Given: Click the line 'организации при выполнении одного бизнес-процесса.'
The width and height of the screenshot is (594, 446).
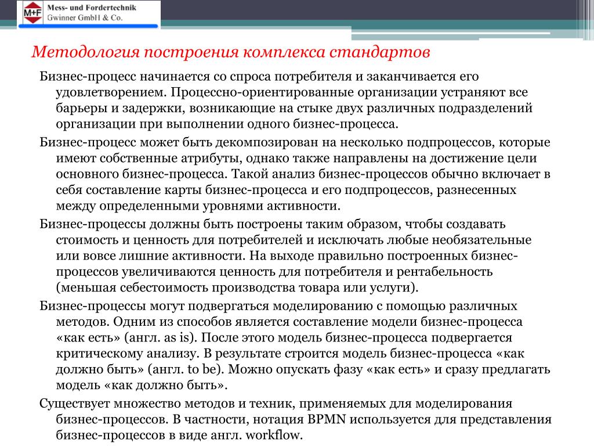Looking at the screenshot, I should 227,124.
